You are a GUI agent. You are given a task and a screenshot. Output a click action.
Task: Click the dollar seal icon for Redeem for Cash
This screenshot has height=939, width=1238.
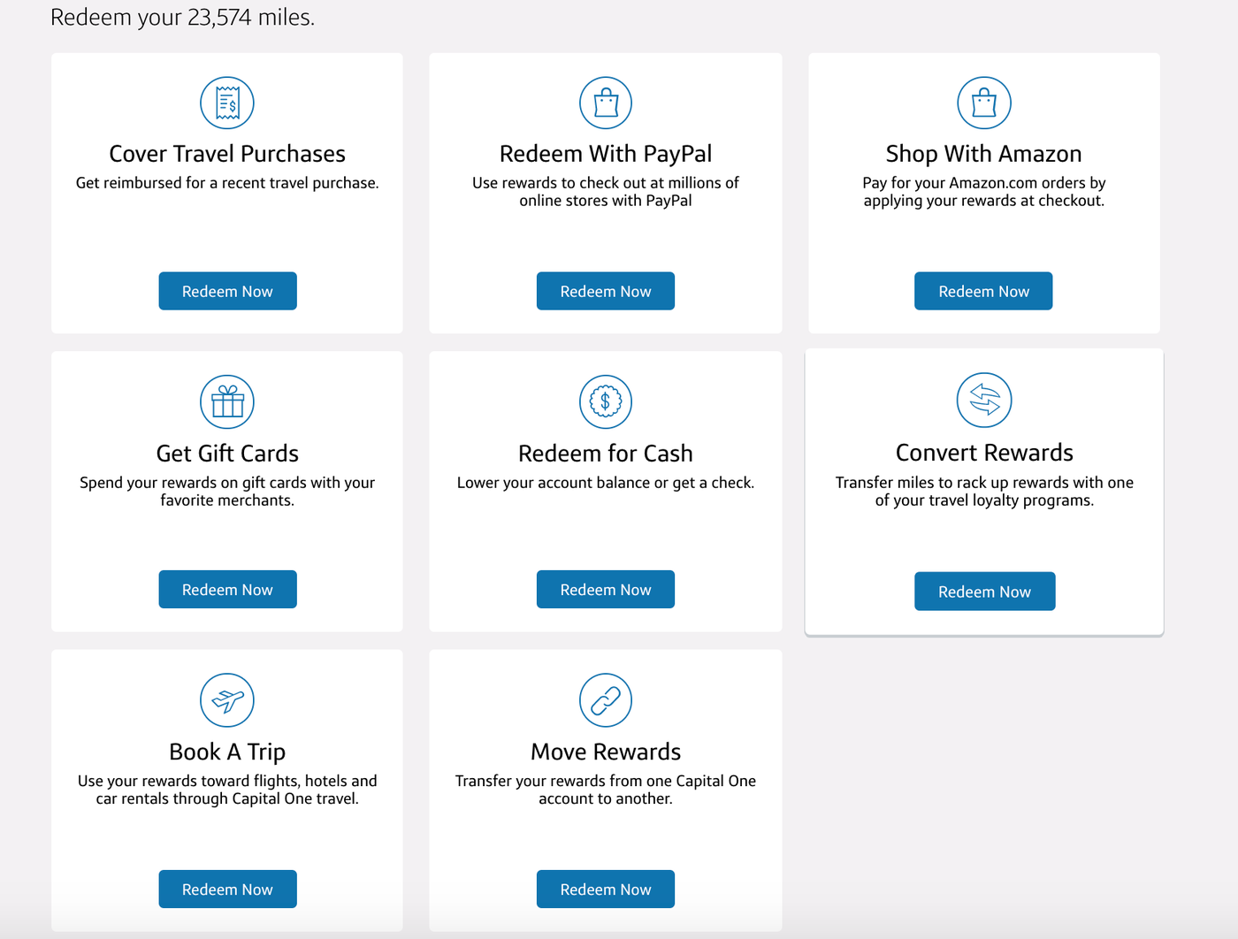coord(606,401)
